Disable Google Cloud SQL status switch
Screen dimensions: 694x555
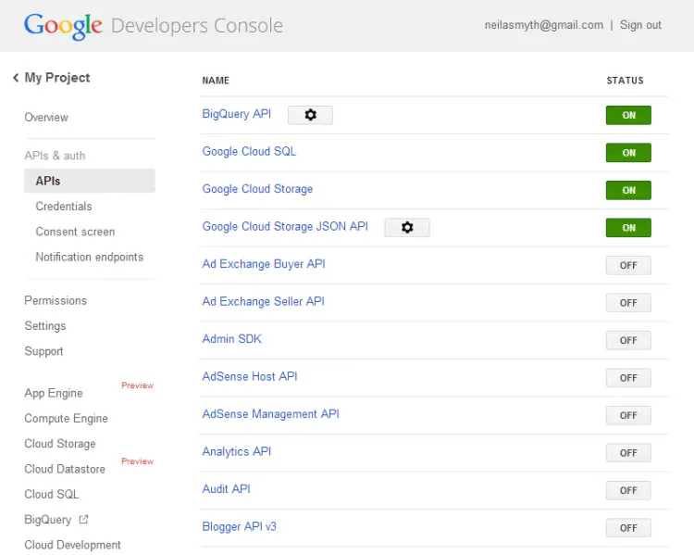[628, 153]
